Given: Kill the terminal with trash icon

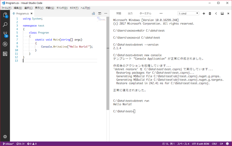Looking at the screenshot, I should click(210, 13).
